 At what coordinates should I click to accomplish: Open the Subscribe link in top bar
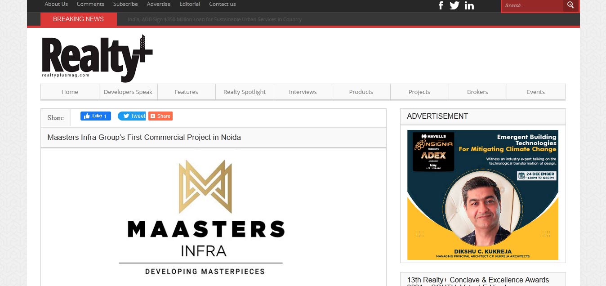pyautogui.click(x=125, y=4)
